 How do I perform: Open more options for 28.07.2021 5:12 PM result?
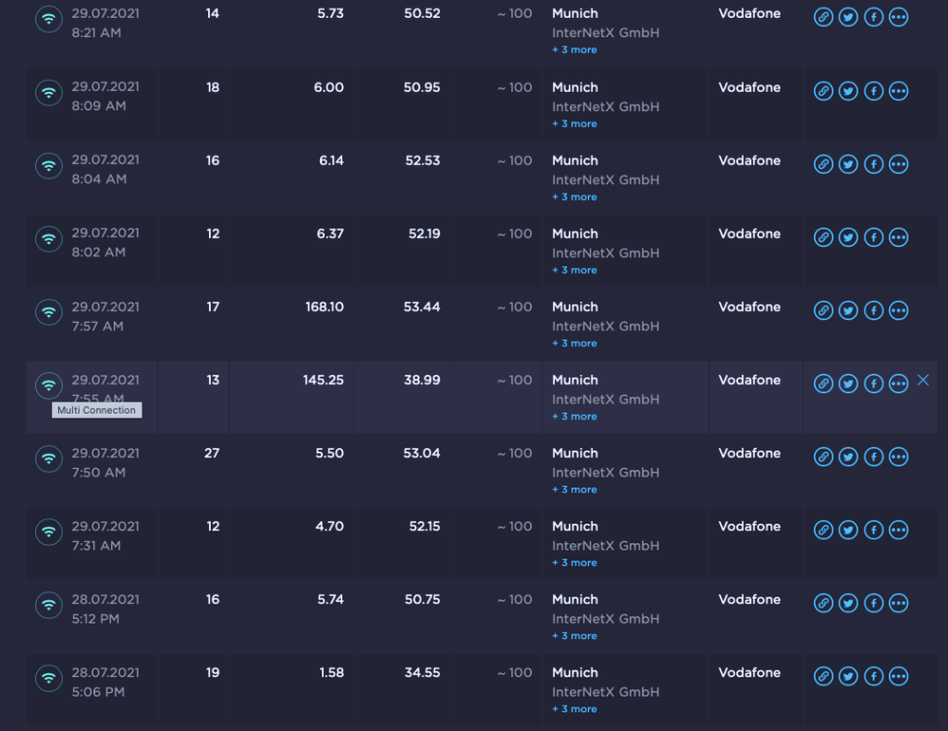tap(898, 603)
